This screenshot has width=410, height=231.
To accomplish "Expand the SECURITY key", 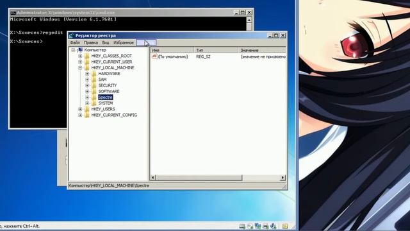I will click(x=87, y=85).
